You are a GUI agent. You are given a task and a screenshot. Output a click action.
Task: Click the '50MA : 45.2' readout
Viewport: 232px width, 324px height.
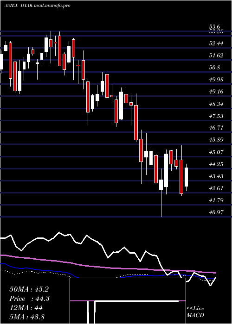tap(29, 289)
